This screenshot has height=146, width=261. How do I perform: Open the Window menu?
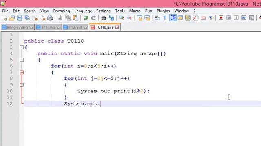(181, 11)
